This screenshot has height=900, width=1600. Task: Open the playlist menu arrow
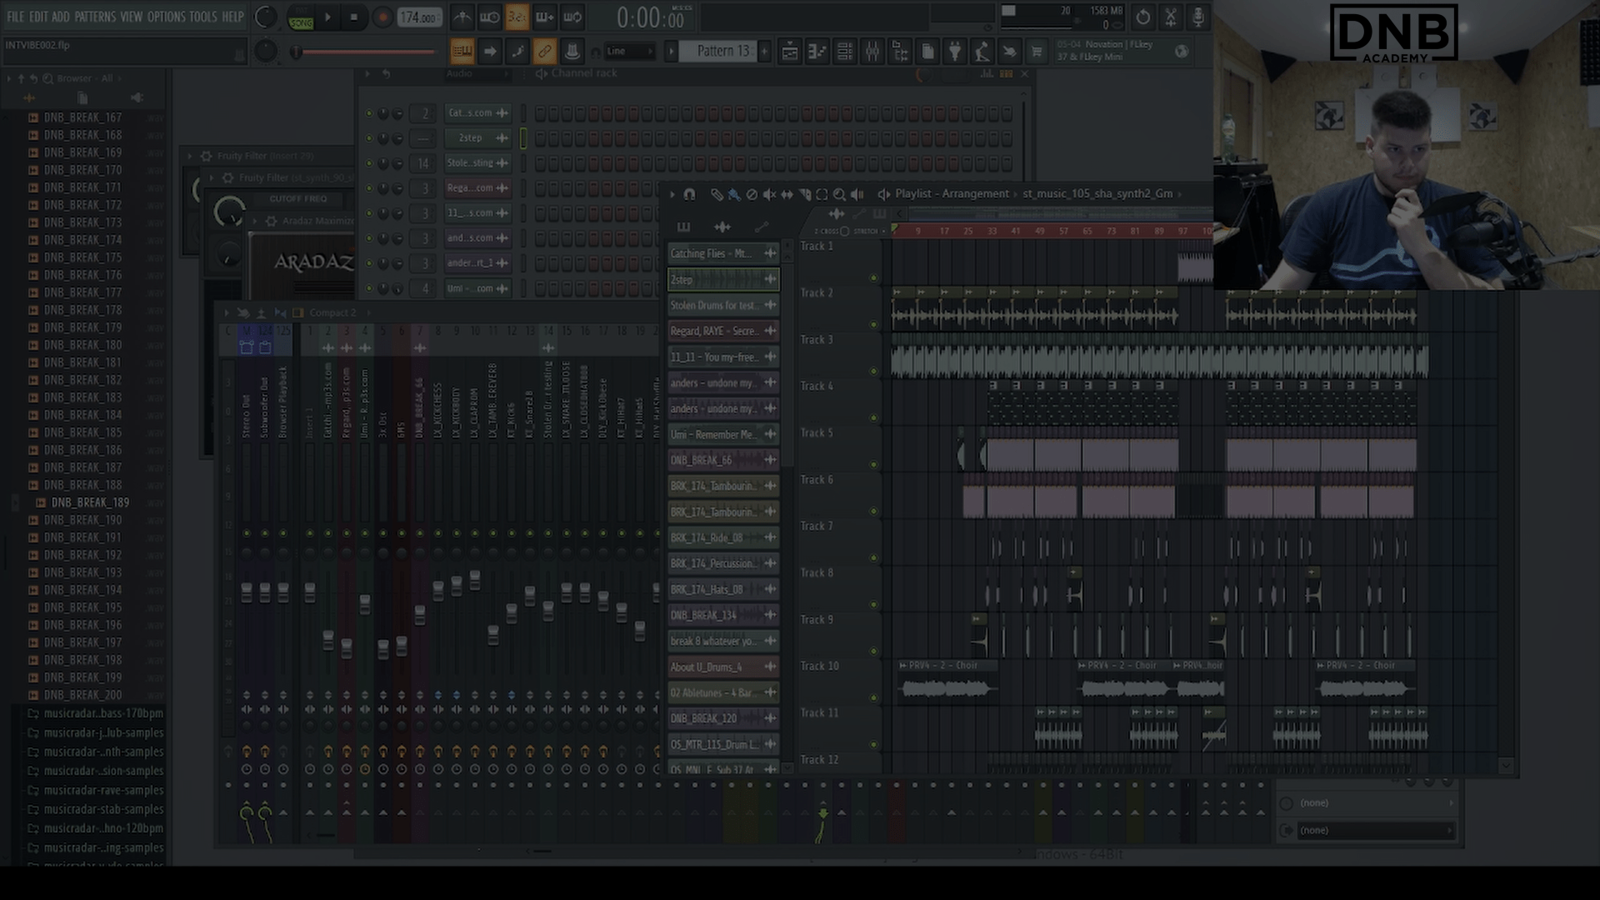pyautogui.click(x=672, y=194)
